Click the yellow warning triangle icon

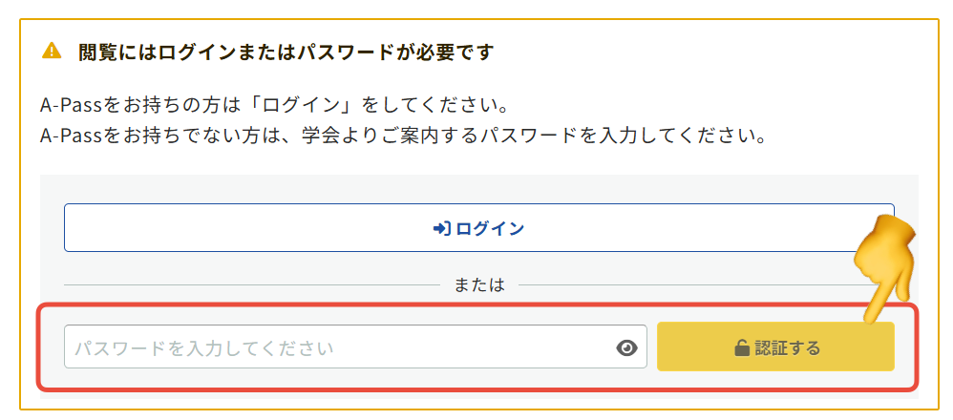point(52,51)
